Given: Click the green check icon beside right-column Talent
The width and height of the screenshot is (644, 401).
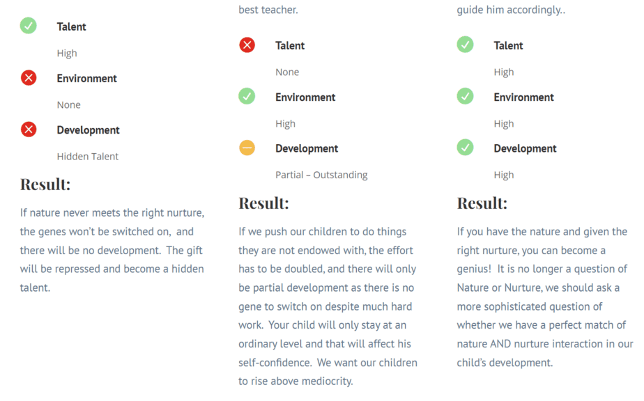Looking at the screenshot, I should pos(466,45).
